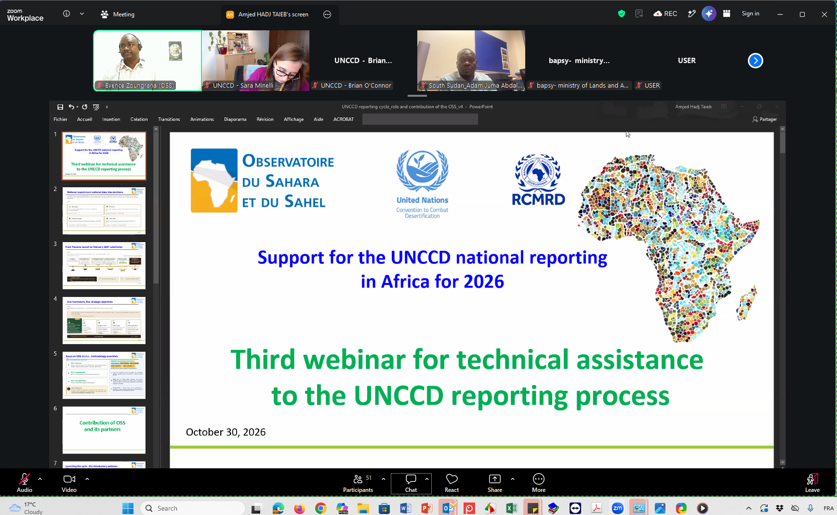
Task: Click the Leave meeting button
Action: point(812,483)
